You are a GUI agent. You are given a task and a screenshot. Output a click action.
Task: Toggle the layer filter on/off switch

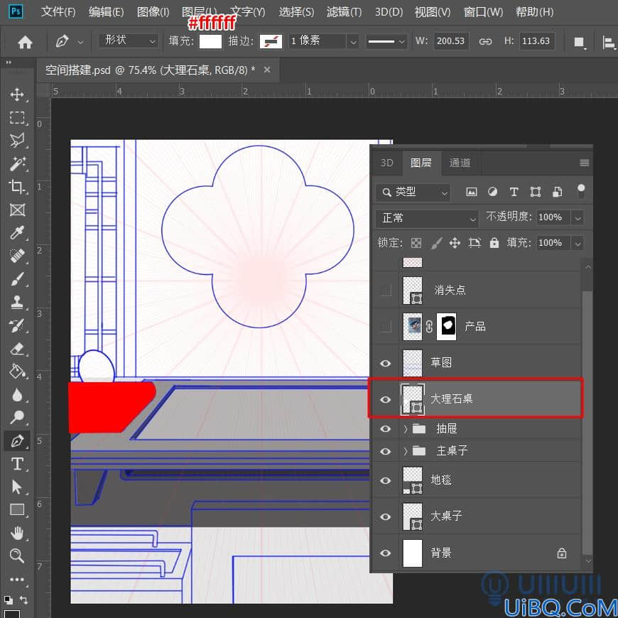580,191
